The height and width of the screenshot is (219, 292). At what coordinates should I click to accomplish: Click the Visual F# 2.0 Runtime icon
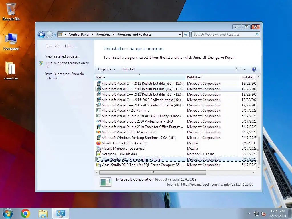(x=98, y=110)
